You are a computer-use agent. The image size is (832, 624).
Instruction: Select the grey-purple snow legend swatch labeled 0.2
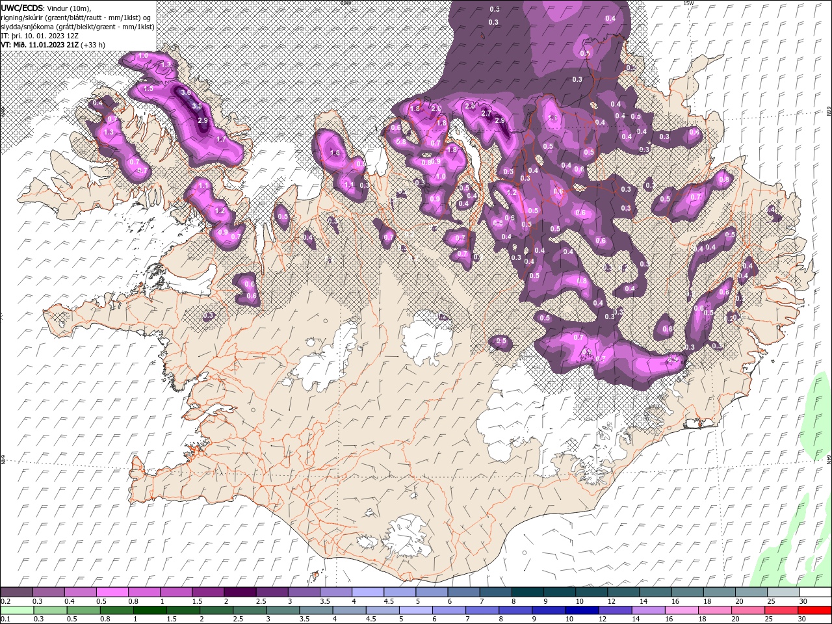16,592
